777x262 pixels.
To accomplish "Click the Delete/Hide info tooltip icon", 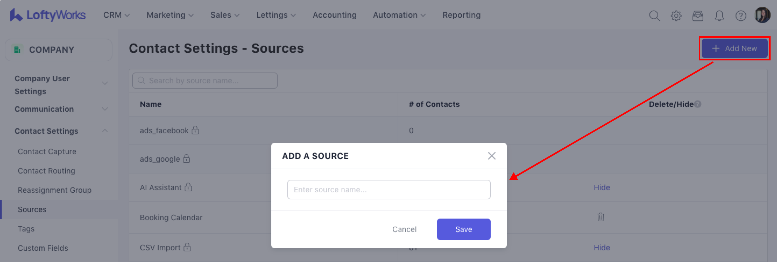I will (697, 104).
